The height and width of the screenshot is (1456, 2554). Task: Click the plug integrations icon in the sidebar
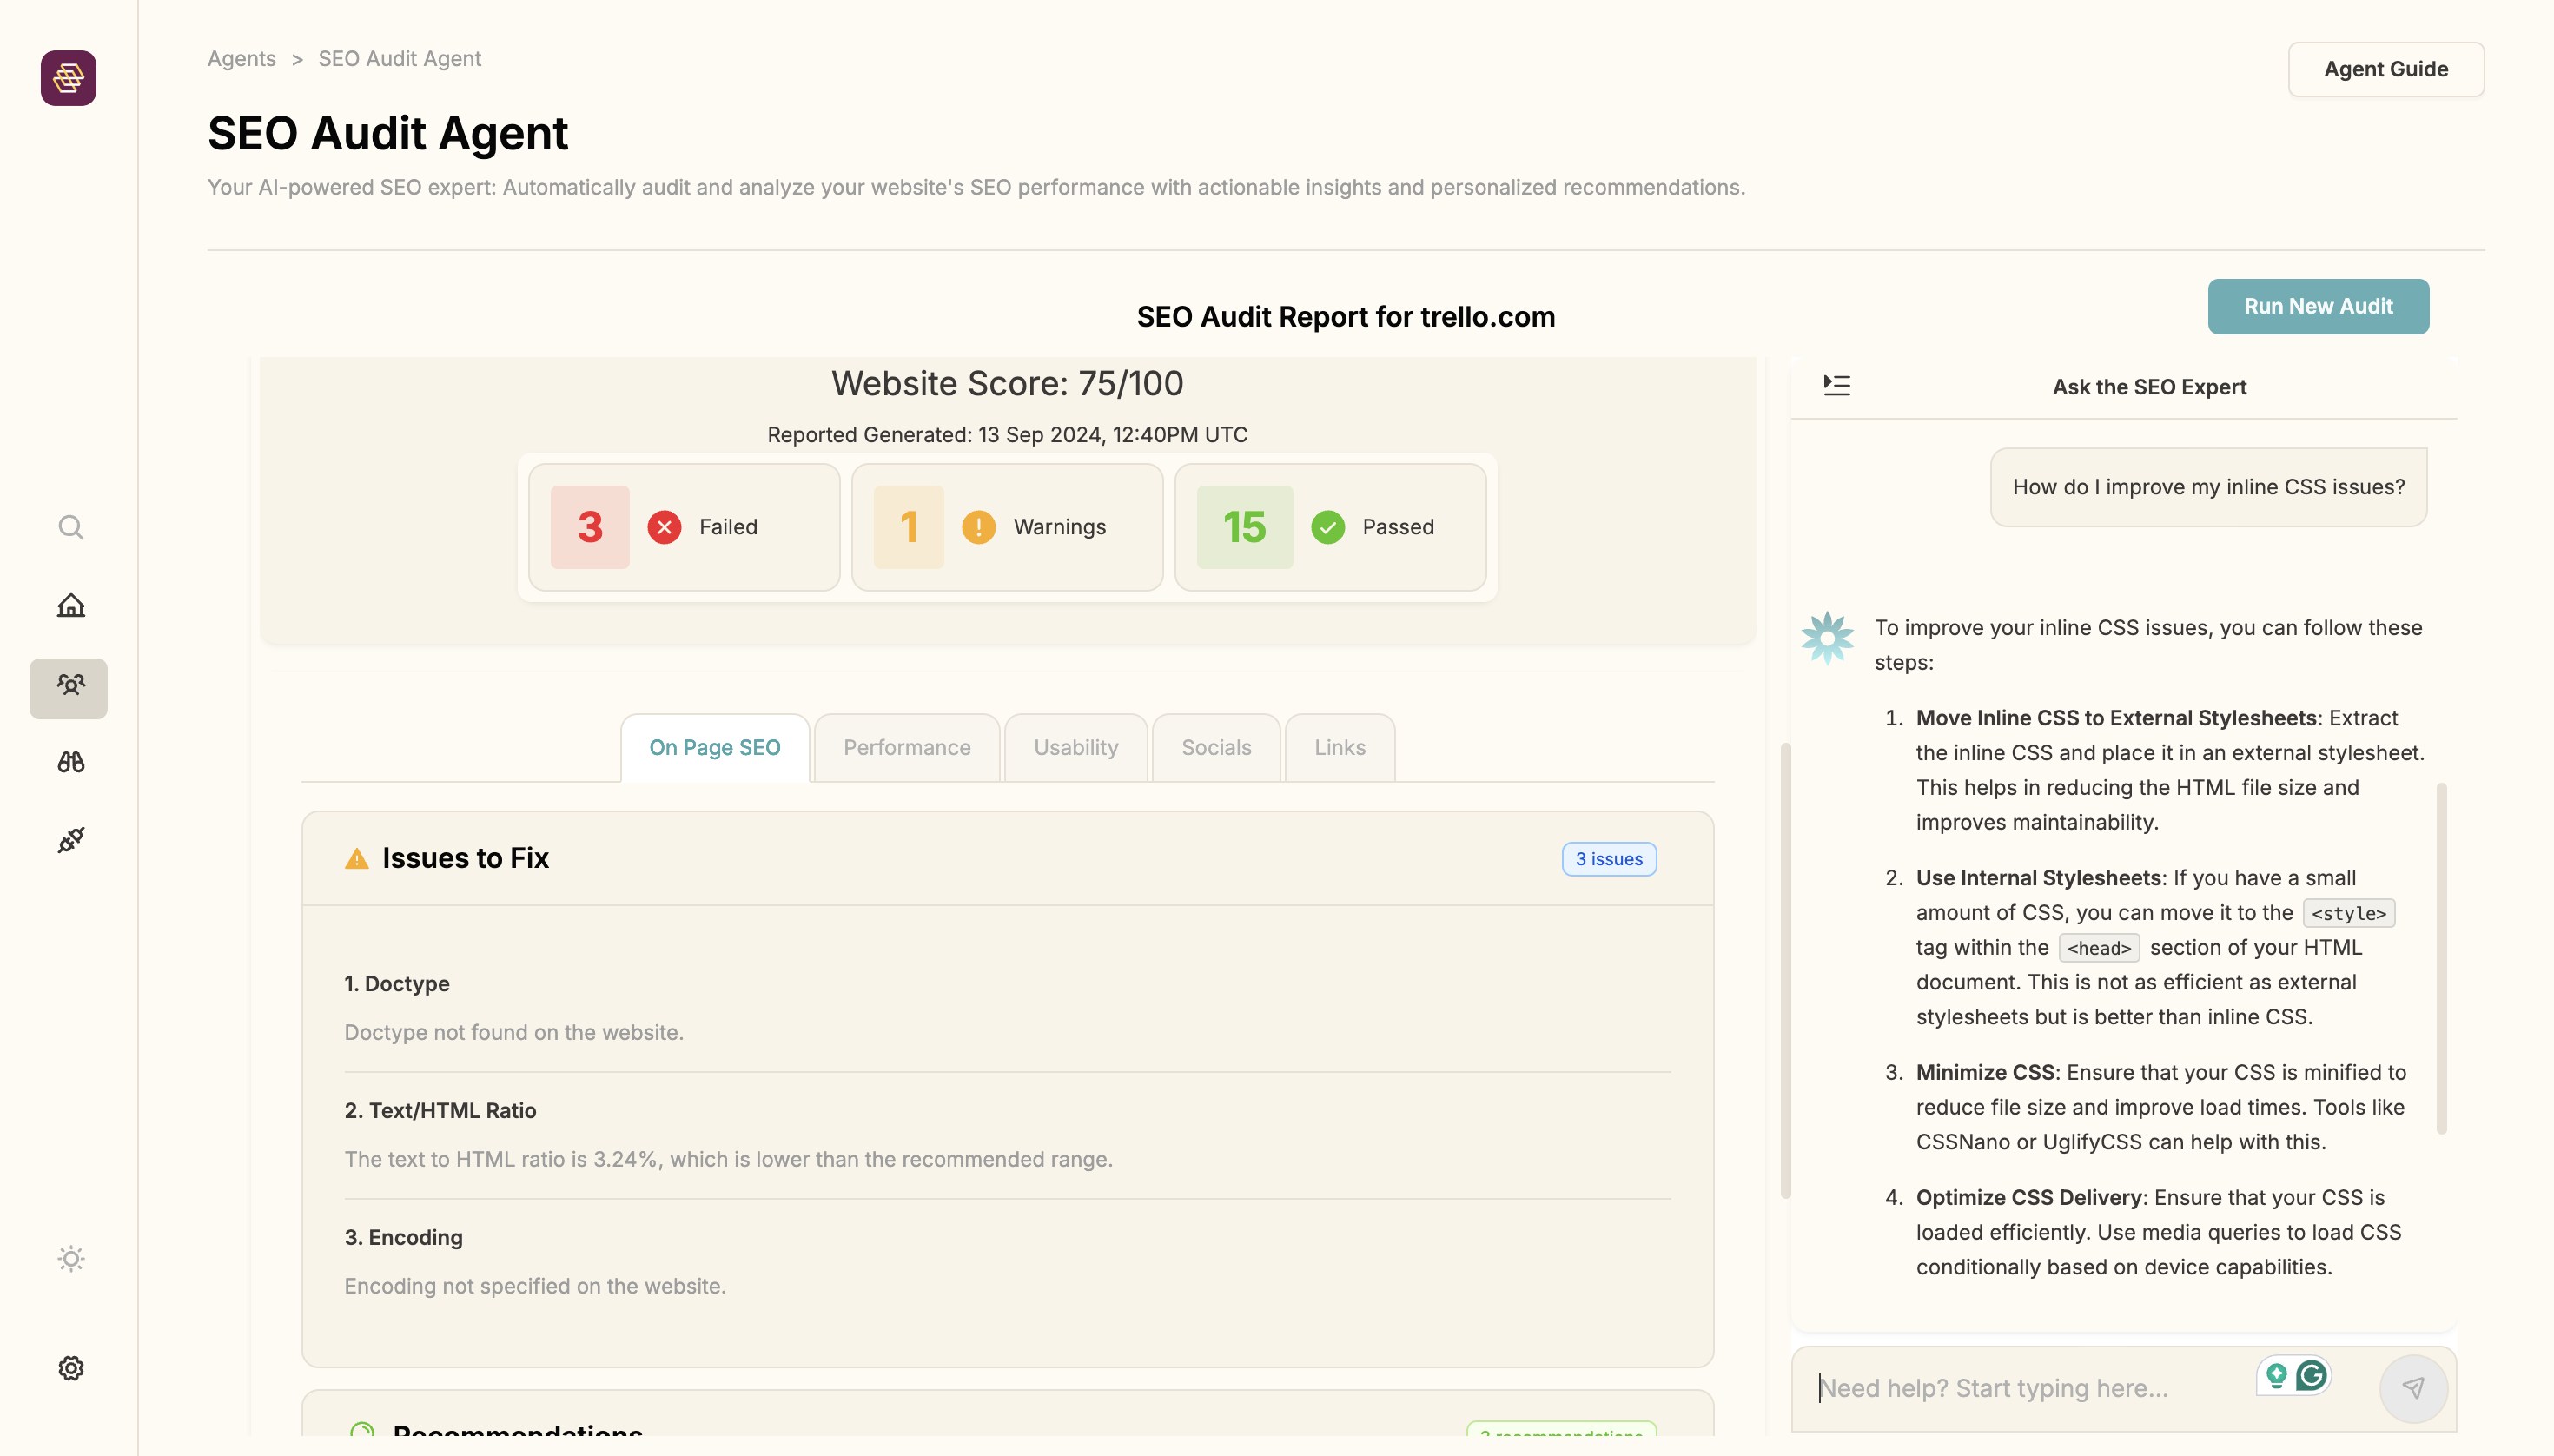(x=70, y=840)
